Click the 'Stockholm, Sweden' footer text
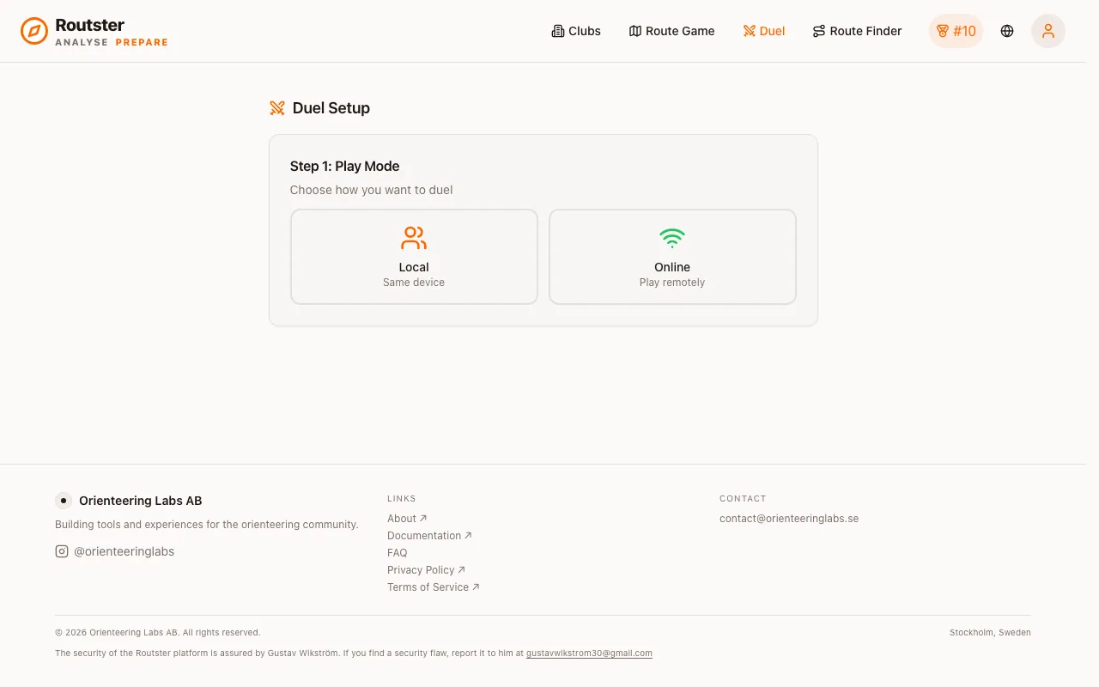The width and height of the screenshot is (1099, 687). 990,633
